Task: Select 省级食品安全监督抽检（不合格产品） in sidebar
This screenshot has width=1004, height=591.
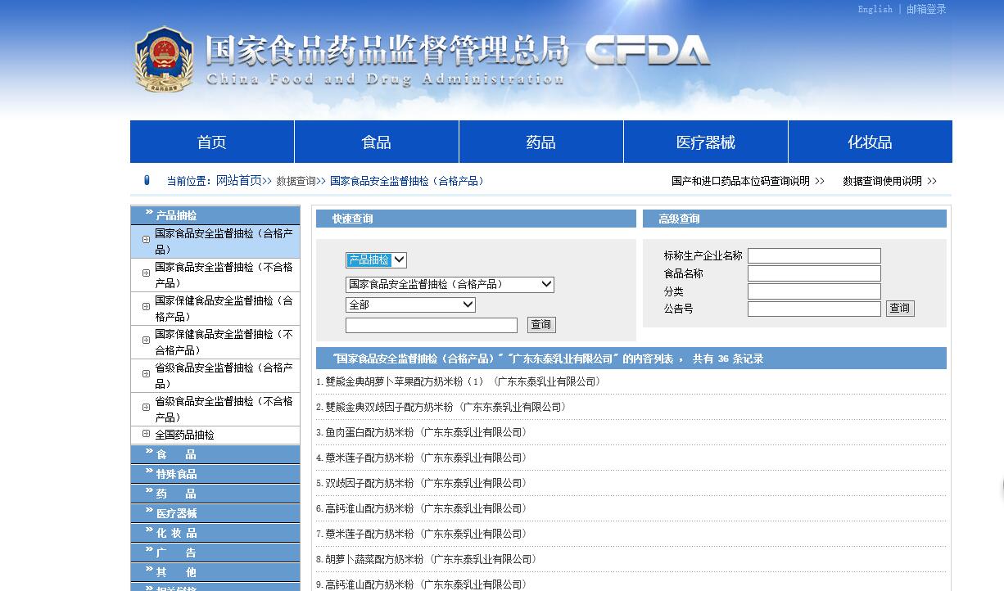Action: (215, 409)
